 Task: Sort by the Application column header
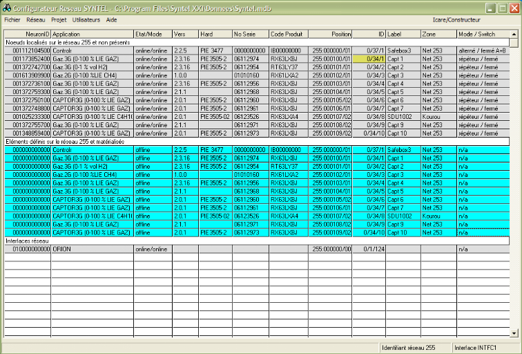click(x=92, y=33)
